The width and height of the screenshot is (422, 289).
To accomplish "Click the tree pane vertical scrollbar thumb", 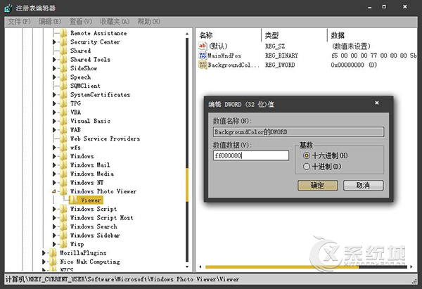I will point(187,185).
